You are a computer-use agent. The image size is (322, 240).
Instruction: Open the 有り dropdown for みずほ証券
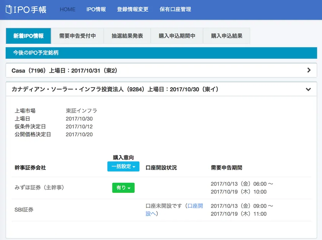tap(123, 187)
